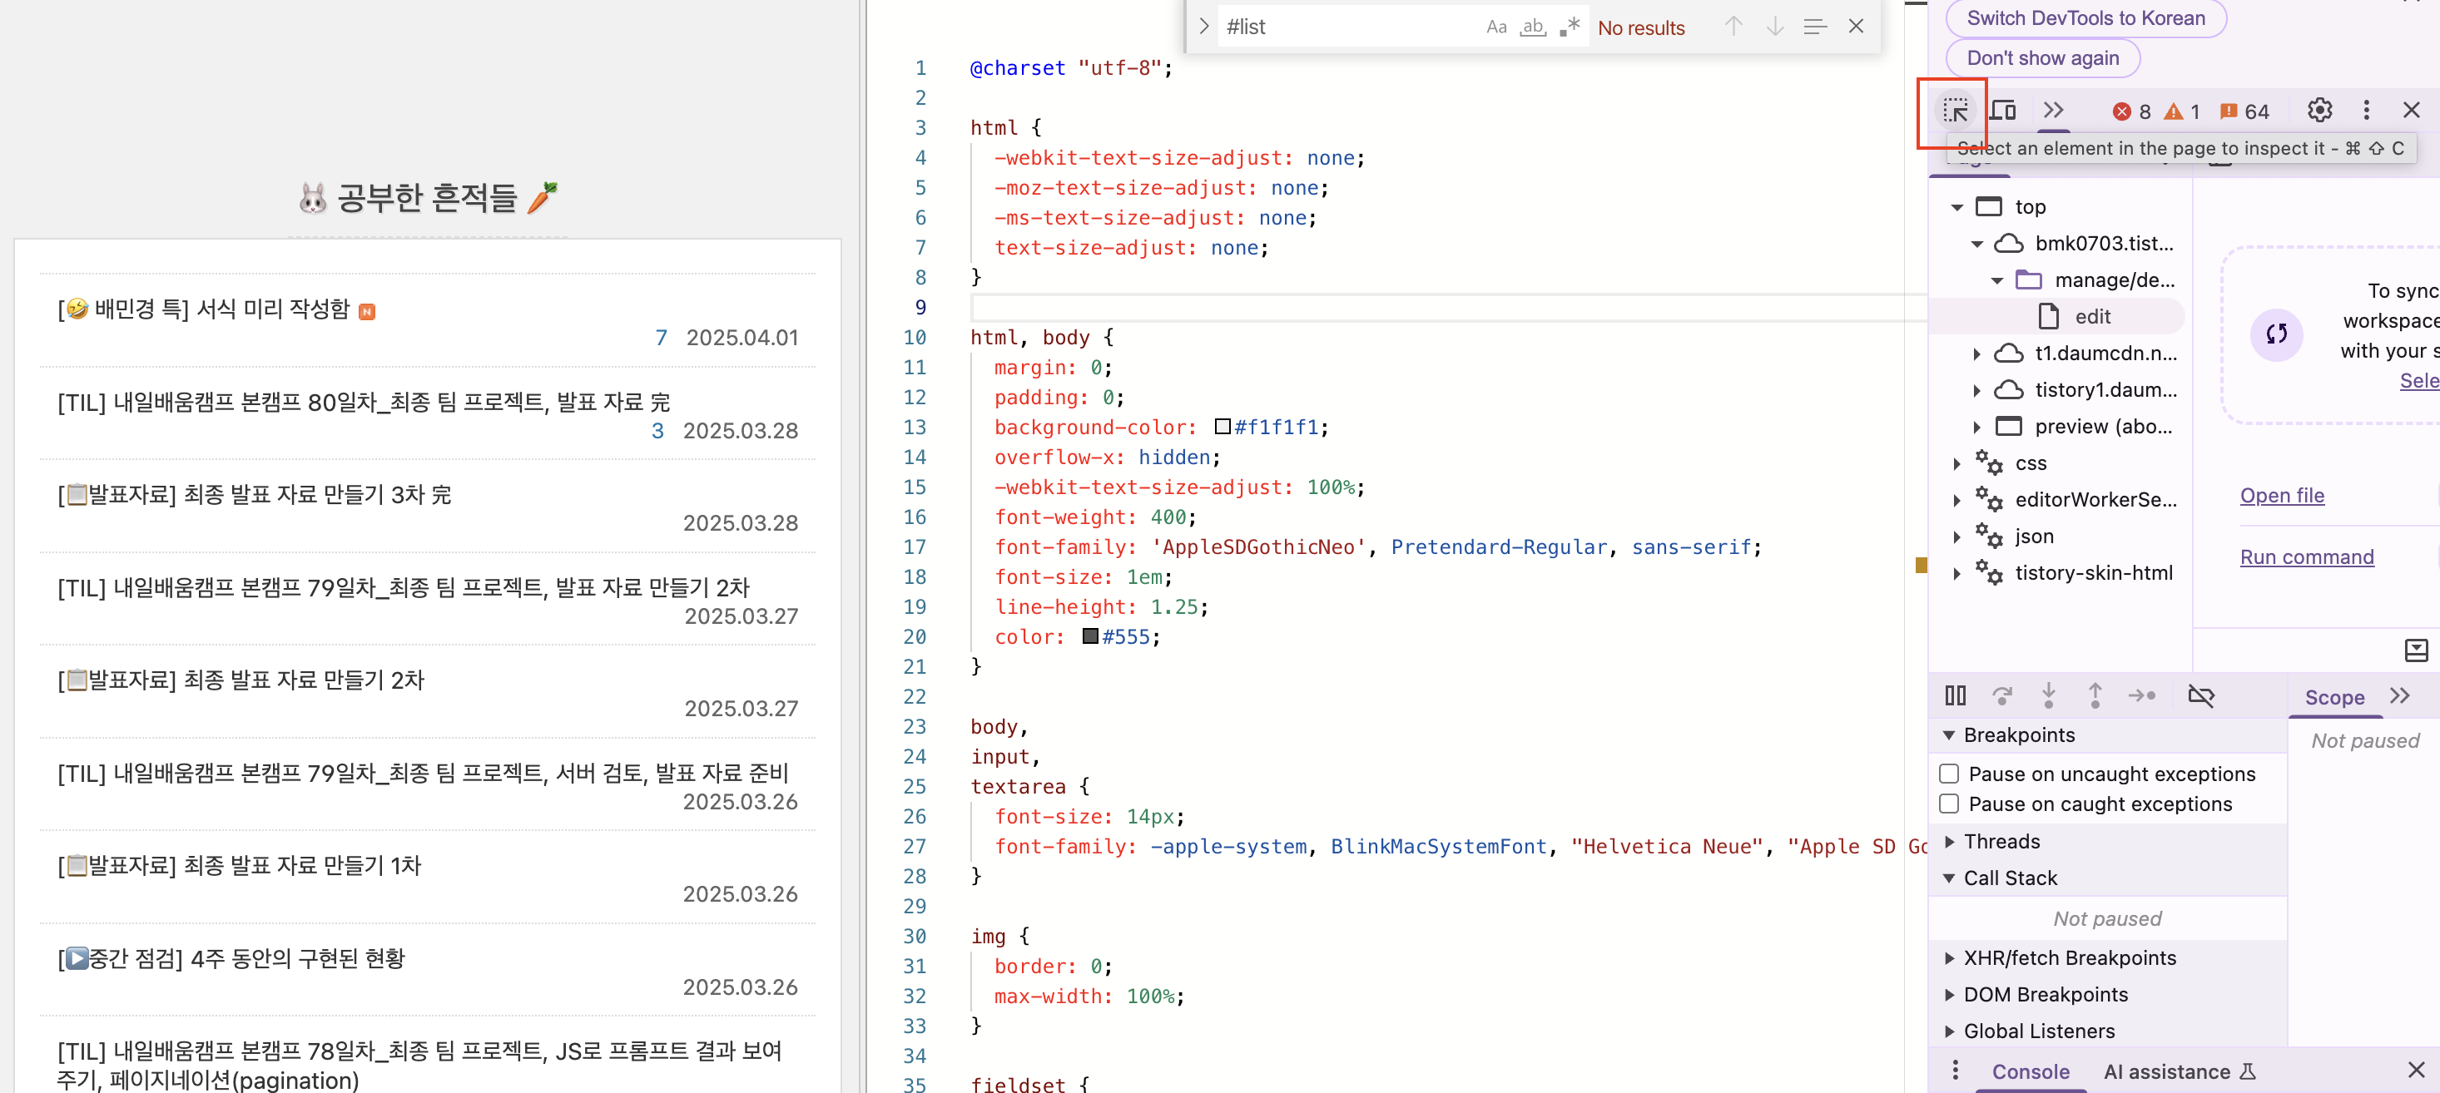
Task: Expand DOM Breakpoints section
Action: pos(1948,996)
